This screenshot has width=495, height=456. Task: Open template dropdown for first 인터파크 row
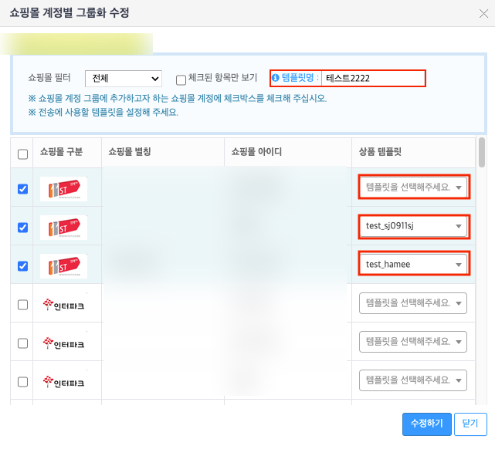[413, 303]
